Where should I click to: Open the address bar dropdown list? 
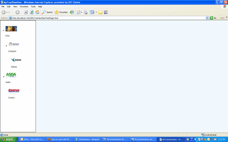click(x=207, y=18)
